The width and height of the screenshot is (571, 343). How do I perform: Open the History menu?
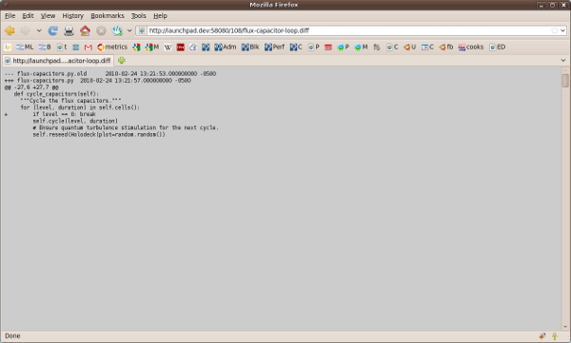[x=73, y=15]
